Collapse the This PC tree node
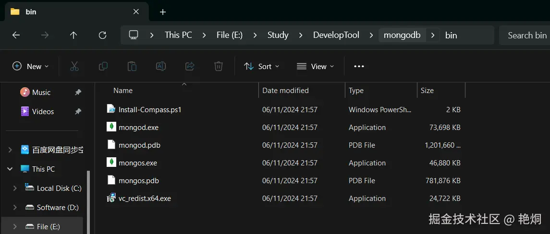Viewport: 550px width, 234px height. [10, 169]
